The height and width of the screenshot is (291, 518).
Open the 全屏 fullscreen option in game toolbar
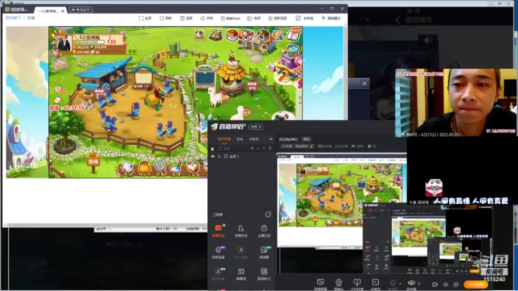click(x=145, y=18)
